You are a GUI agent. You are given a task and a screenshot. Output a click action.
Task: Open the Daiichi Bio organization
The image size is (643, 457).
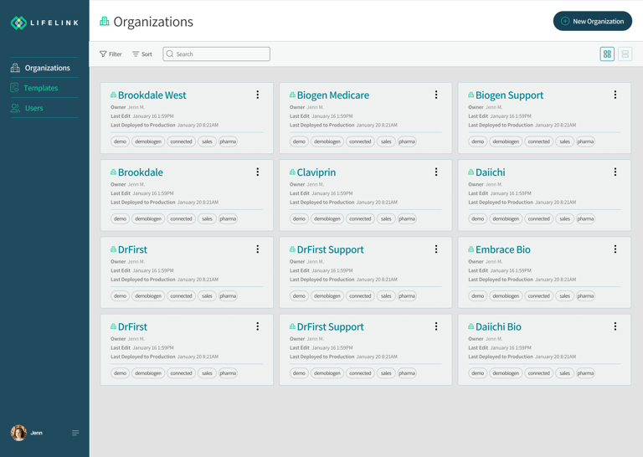pos(498,326)
